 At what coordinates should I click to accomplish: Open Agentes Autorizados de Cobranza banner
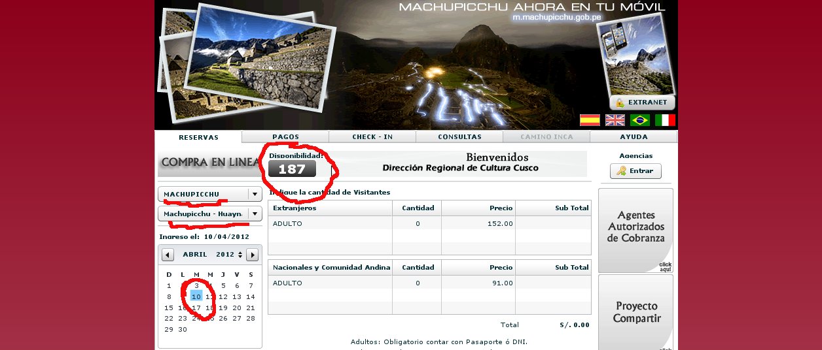coord(635,230)
